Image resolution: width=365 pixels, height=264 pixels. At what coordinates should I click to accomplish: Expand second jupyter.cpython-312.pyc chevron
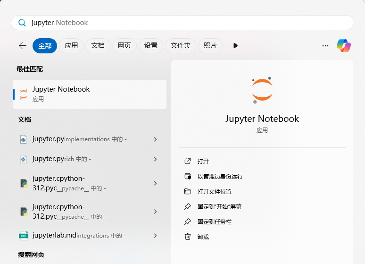(x=155, y=212)
